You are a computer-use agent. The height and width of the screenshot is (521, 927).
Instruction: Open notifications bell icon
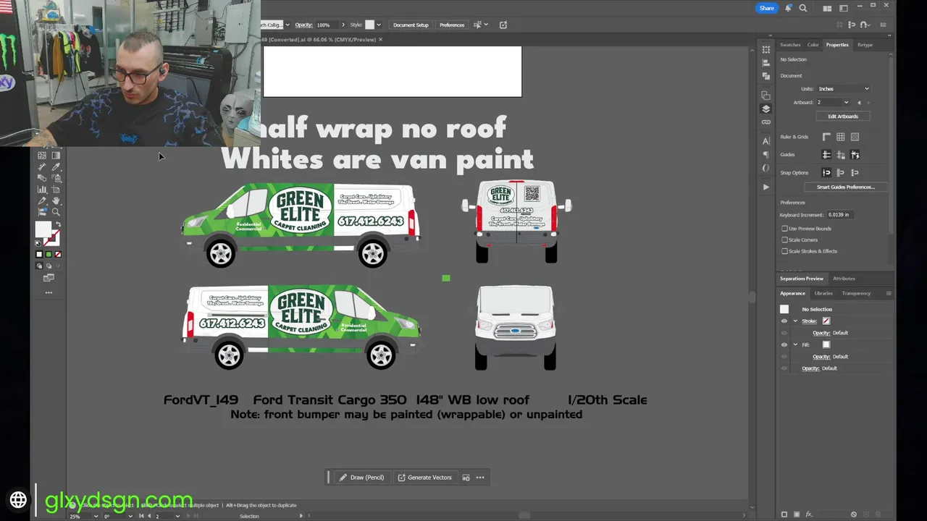coord(788,9)
